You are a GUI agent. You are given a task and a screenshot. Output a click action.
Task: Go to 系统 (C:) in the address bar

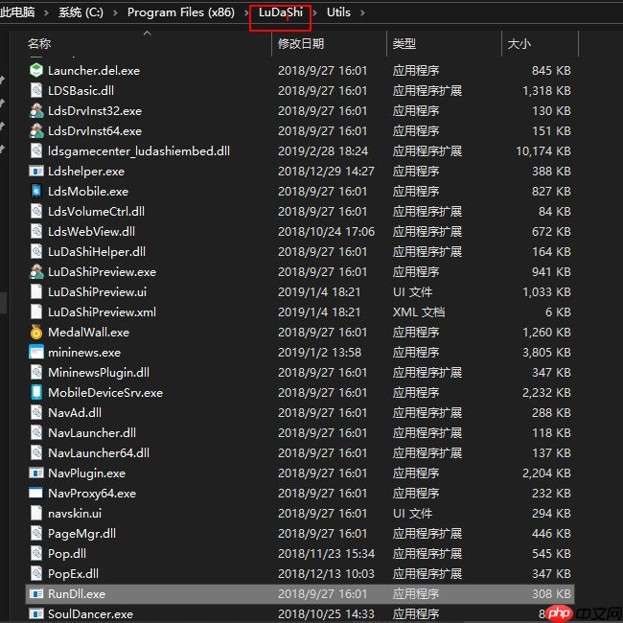(81, 12)
